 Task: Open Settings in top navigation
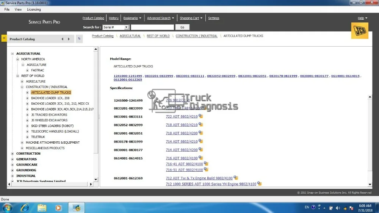point(214,18)
